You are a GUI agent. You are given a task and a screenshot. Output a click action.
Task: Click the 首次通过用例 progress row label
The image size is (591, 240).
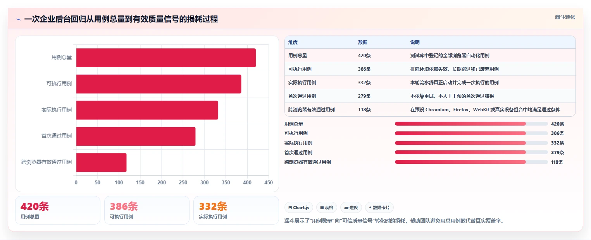click(298, 152)
